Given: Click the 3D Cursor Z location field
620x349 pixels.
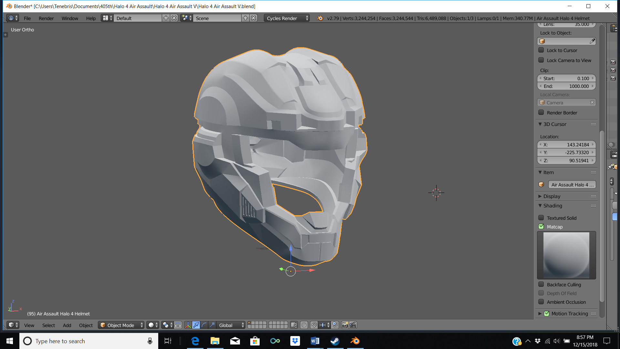Looking at the screenshot, I should tap(566, 161).
